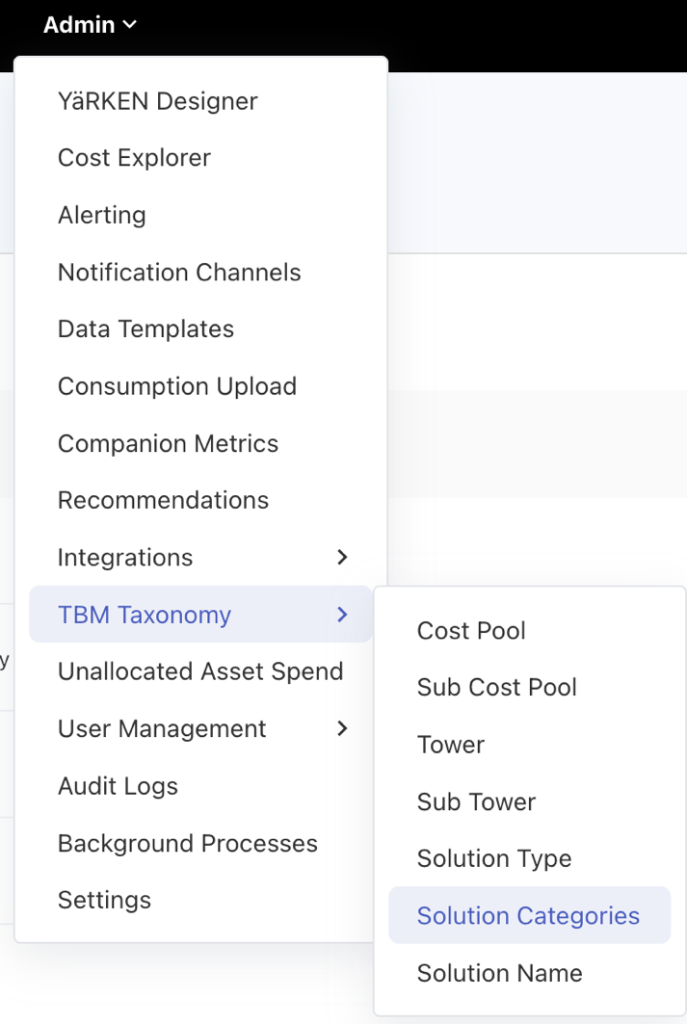Select Solution Name in the submenu
Image resolution: width=687 pixels, height=1024 pixels.
(499, 973)
